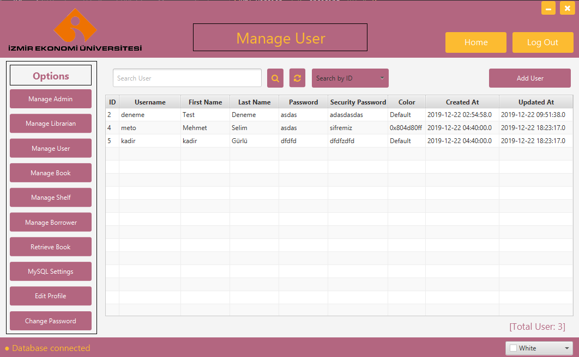Sort by Username column header
This screenshot has width=579, height=357.
click(150, 102)
